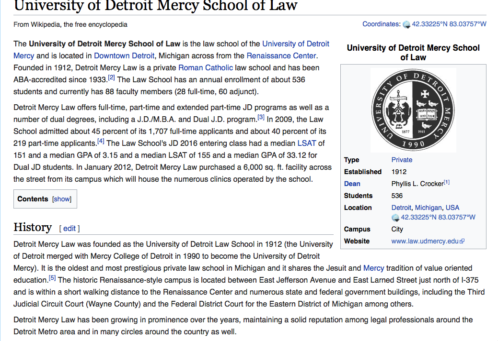Click the Coordinates label link at top
The width and height of the screenshot is (498, 341).
click(x=381, y=24)
